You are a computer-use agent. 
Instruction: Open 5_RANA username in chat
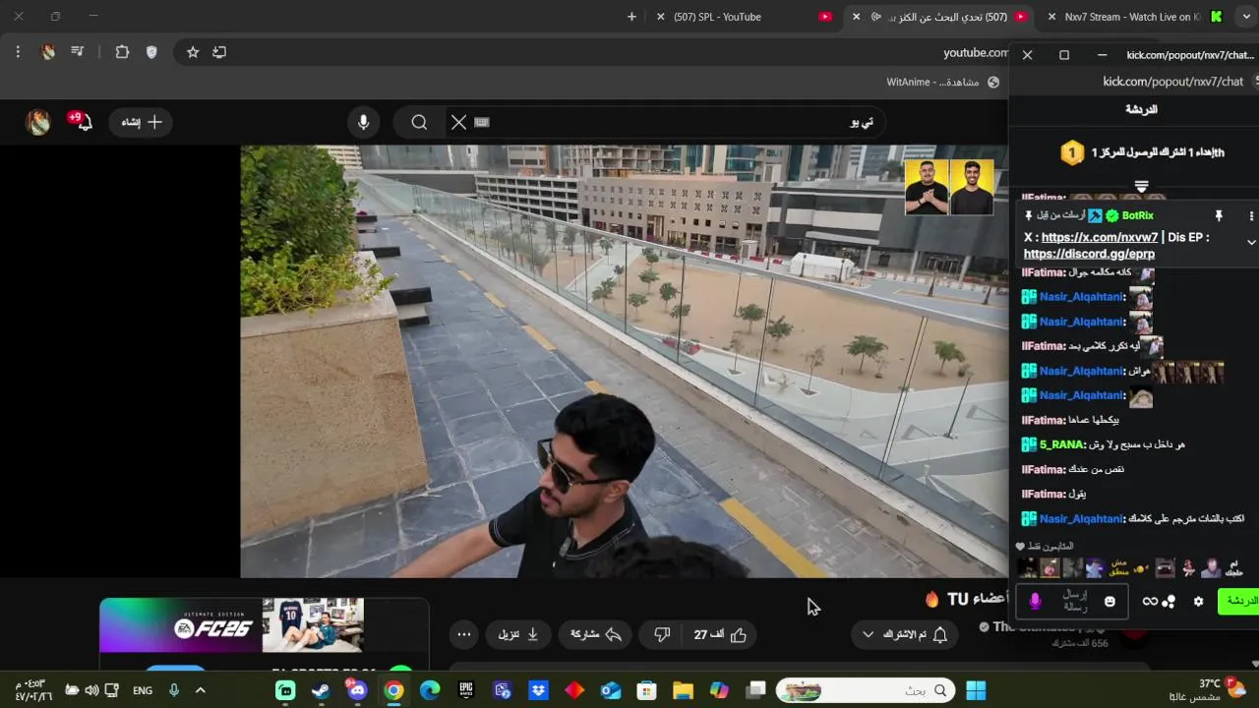click(1062, 444)
